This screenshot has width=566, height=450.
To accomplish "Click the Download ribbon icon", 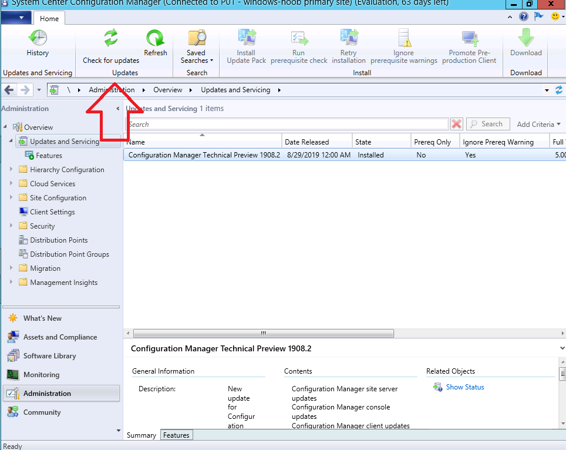I will point(526,38).
